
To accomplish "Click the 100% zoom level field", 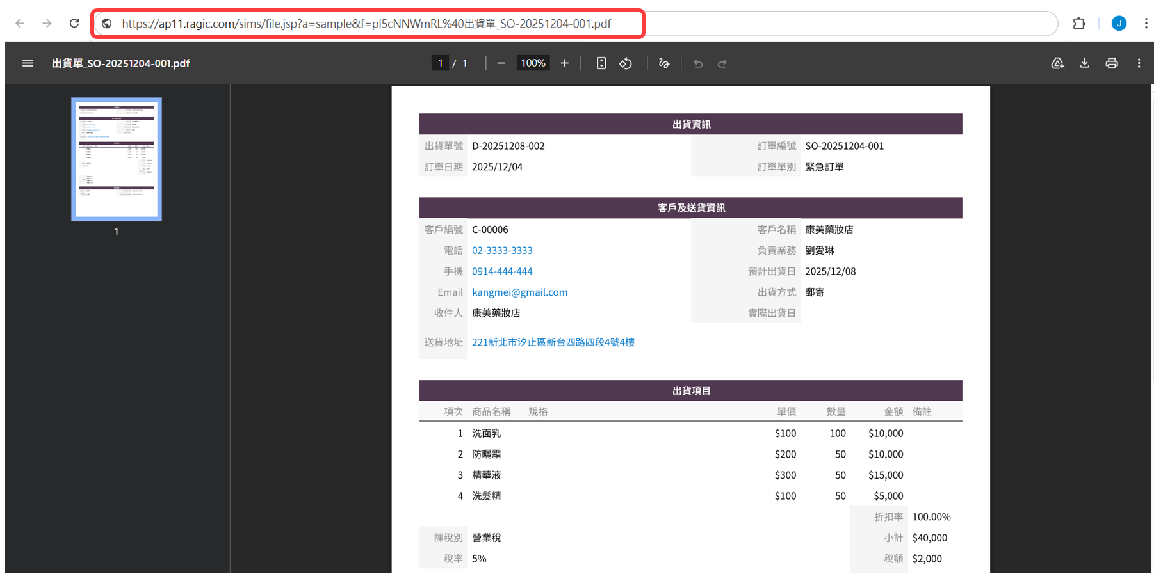I will tap(533, 63).
